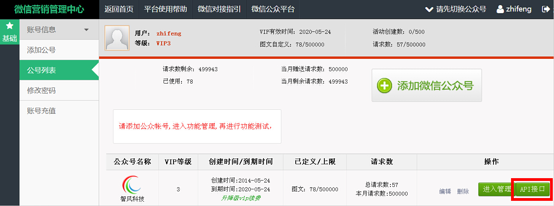
Task: Expand the 请先切换公众号 dropdown
Action: [456, 9]
